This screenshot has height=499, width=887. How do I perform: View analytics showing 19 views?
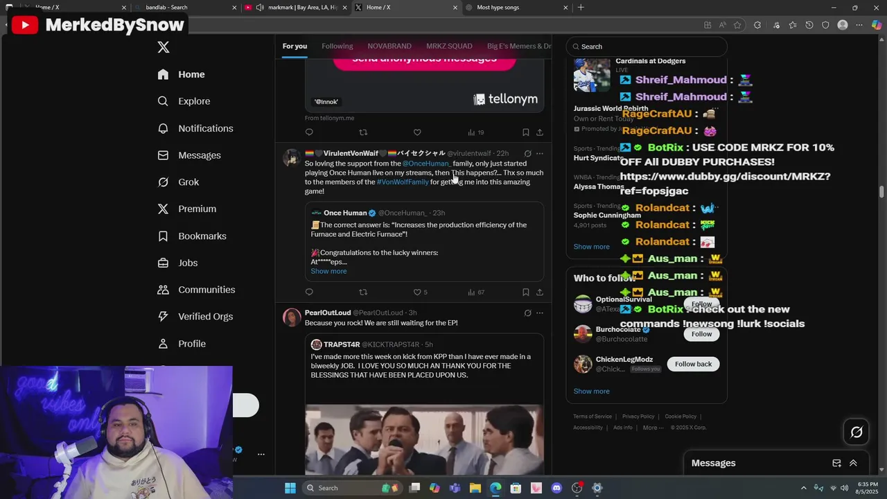point(476,132)
